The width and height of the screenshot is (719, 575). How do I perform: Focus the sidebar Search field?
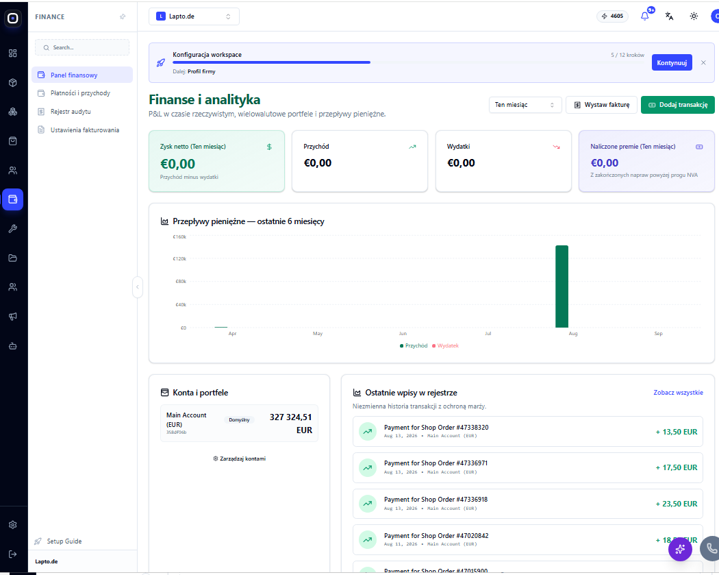click(82, 47)
